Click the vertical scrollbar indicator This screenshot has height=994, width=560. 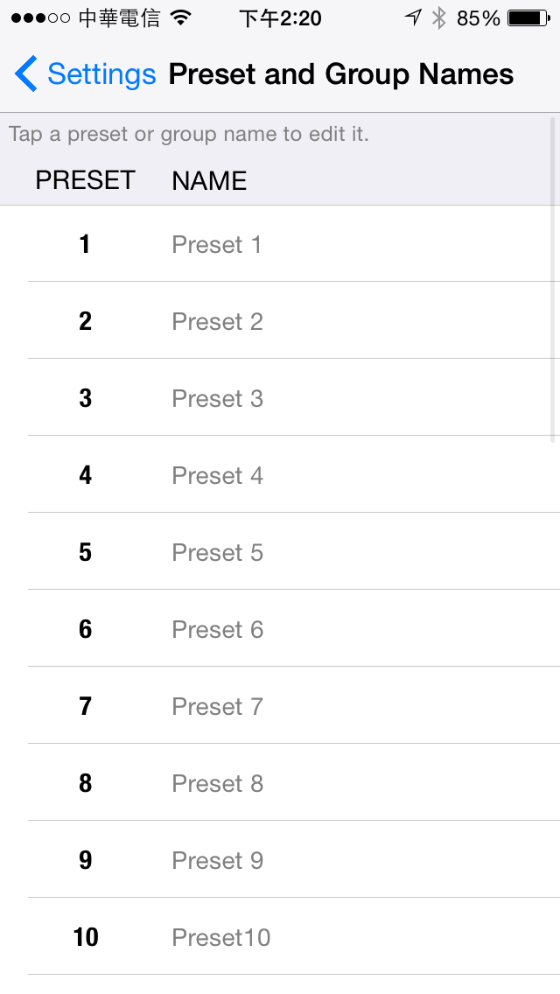point(553,280)
